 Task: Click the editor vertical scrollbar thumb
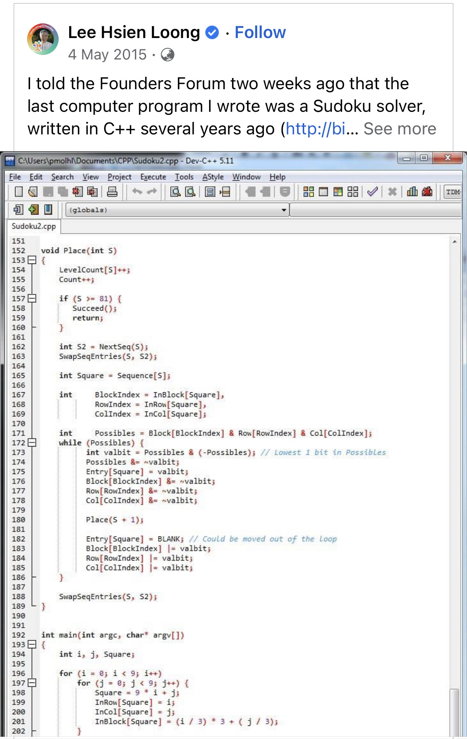click(x=455, y=712)
